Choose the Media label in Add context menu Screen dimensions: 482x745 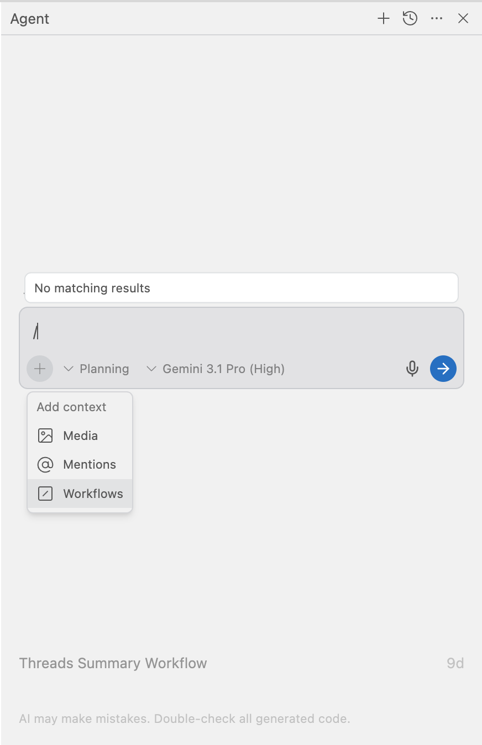pyautogui.click(x=81, y=436)
